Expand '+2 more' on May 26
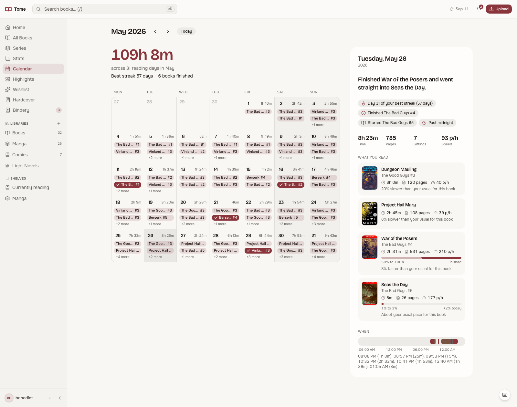The image size is (517, 407). pyautogui.click(x=155, y=257)
